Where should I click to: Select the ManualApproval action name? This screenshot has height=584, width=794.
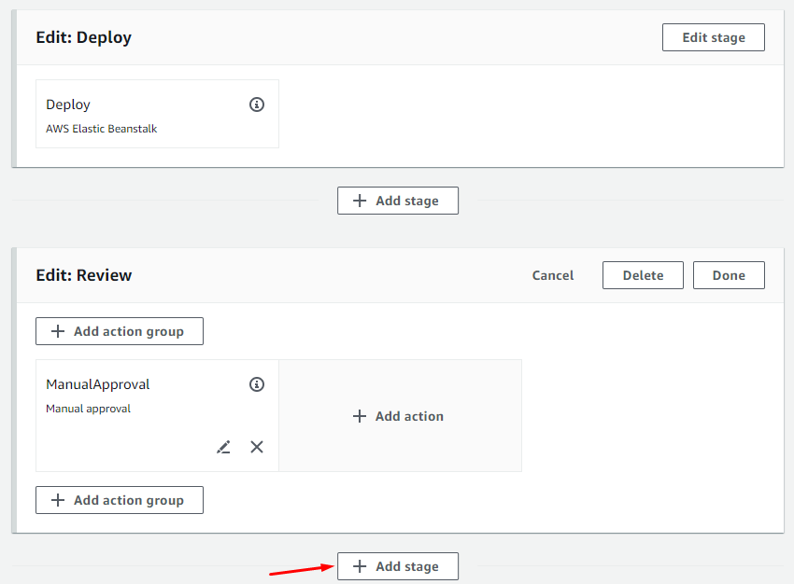98,384
